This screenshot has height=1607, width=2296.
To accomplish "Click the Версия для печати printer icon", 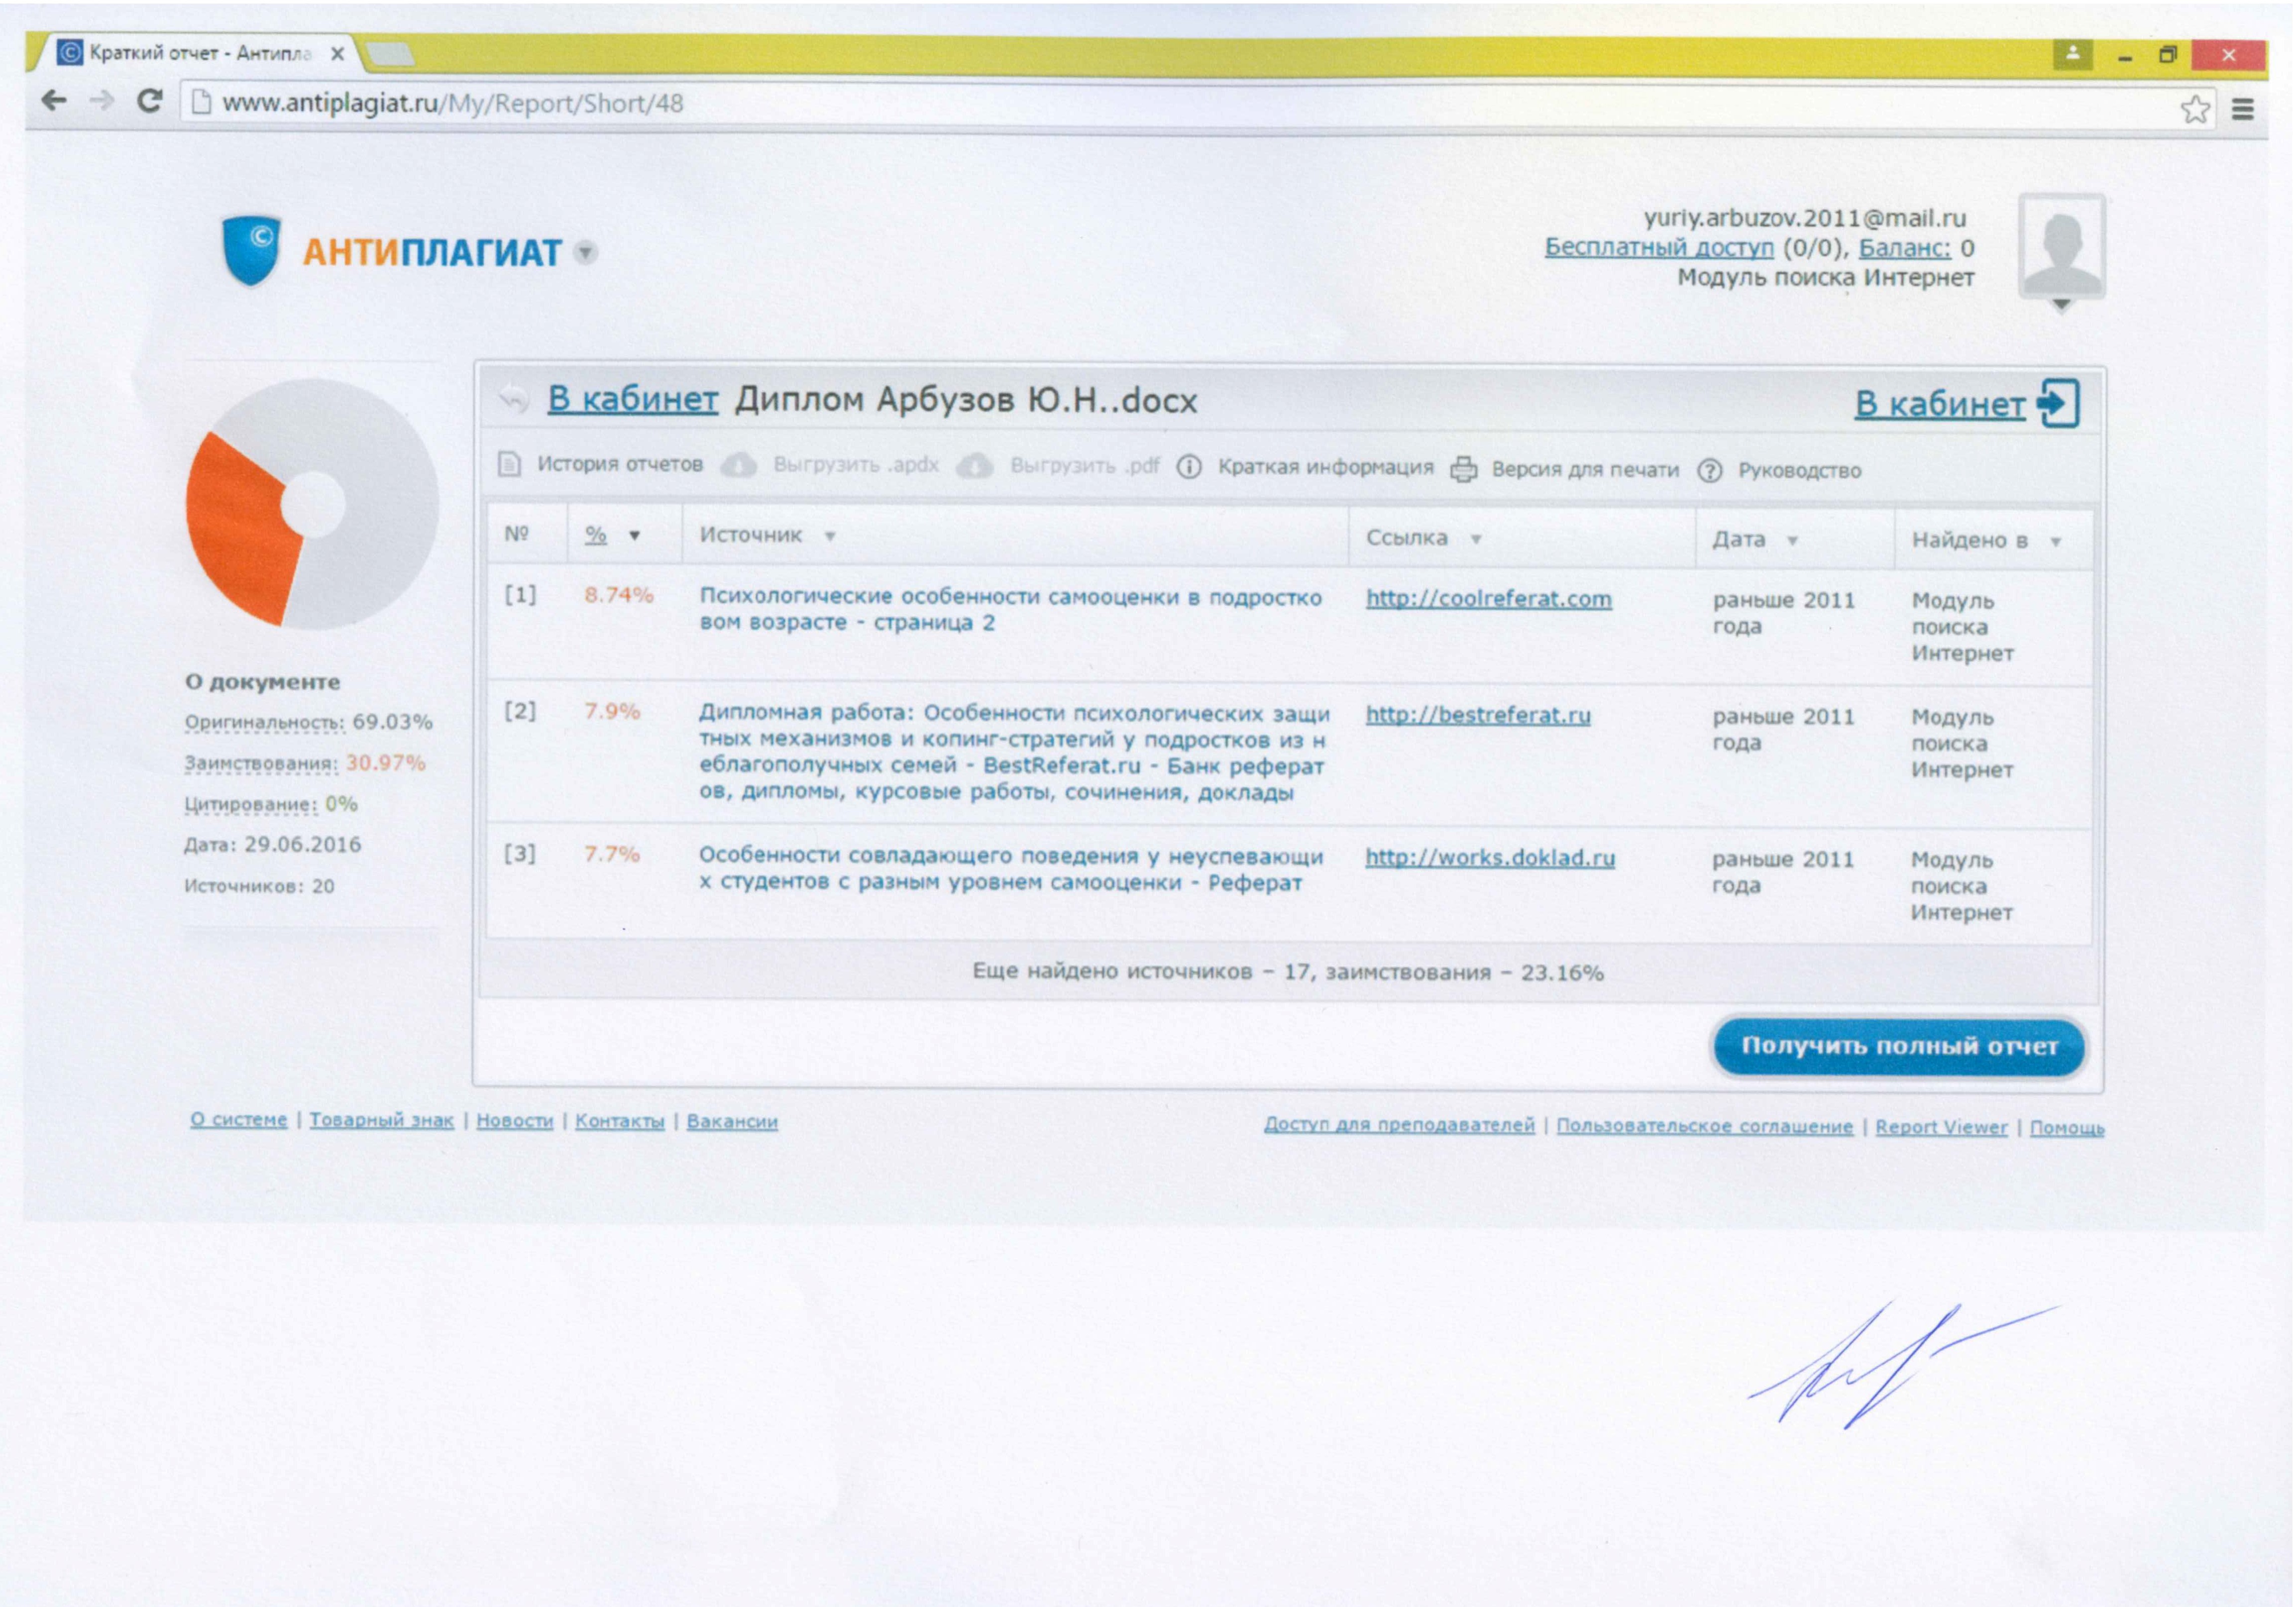I will click(x=1464, y=469).
